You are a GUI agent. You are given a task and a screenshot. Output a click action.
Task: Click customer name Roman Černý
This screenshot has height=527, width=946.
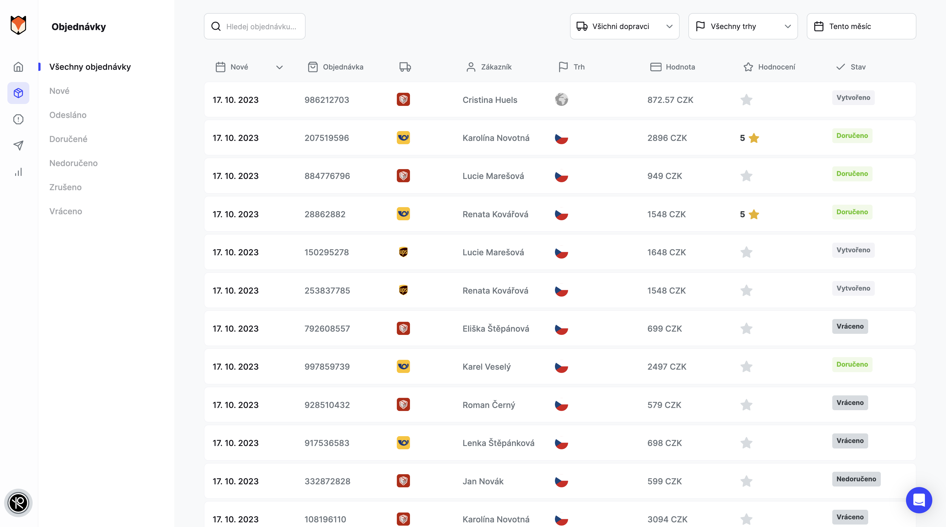tap(489, 405)
